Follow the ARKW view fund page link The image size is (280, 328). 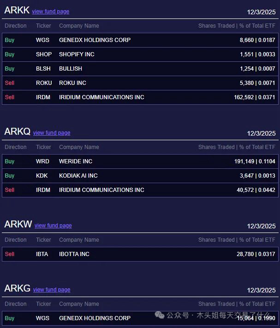click(53, 226)
